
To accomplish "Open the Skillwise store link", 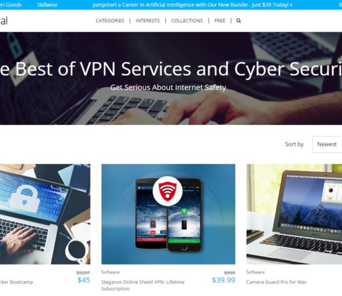I will pyautogui.click(x=47, y=4).
